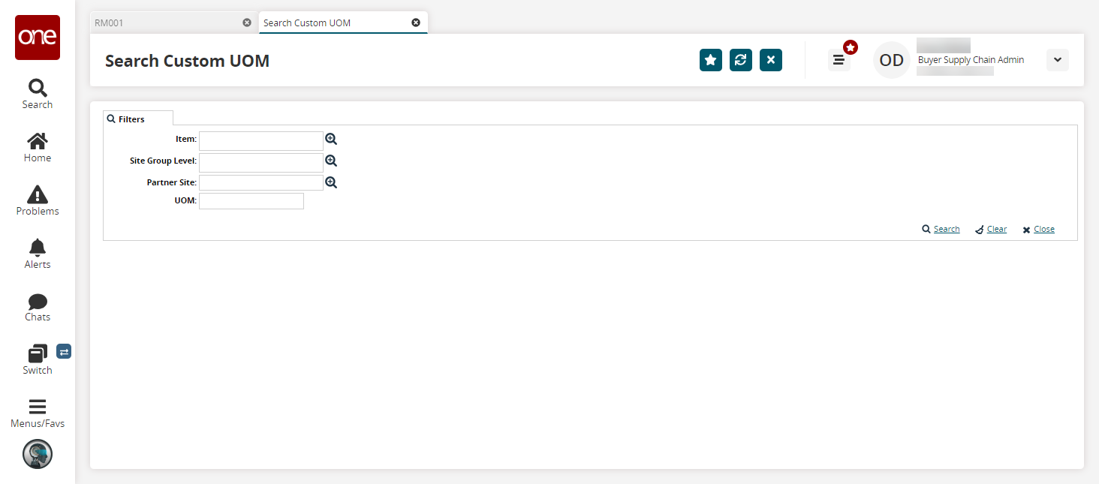The width and height of the screenshot is (1099, 484).
Task: Go to Home in sidebar
Action: (x=38, y=148)
